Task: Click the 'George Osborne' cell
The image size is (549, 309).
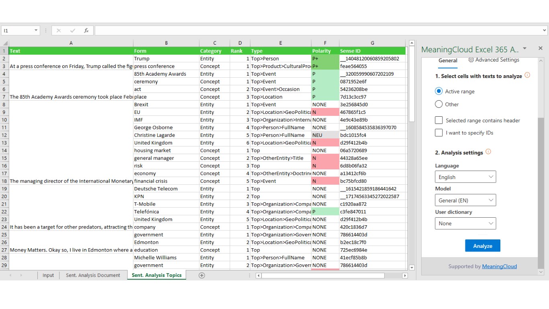Action: pyautogui.click(x=166, y=128)
